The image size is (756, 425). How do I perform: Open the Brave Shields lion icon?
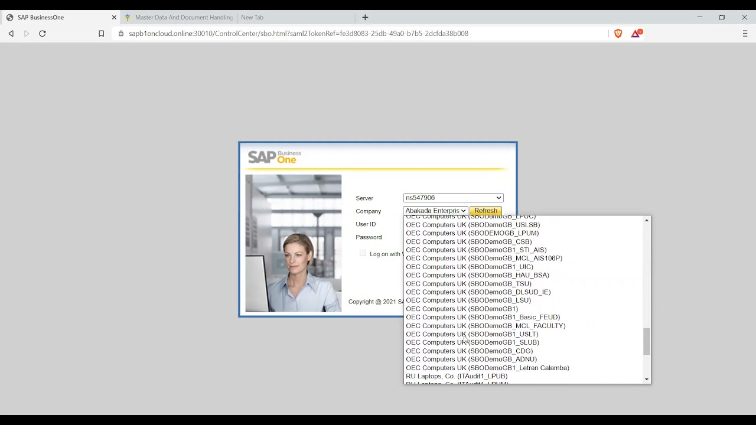618,34
